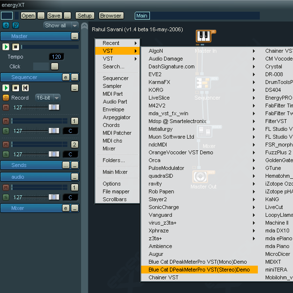Rewind sequencer to start

click(25, 88)
